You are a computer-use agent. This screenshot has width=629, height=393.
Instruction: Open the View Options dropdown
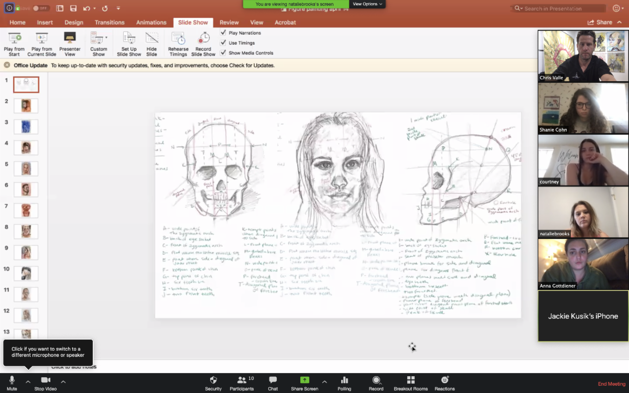367,4
